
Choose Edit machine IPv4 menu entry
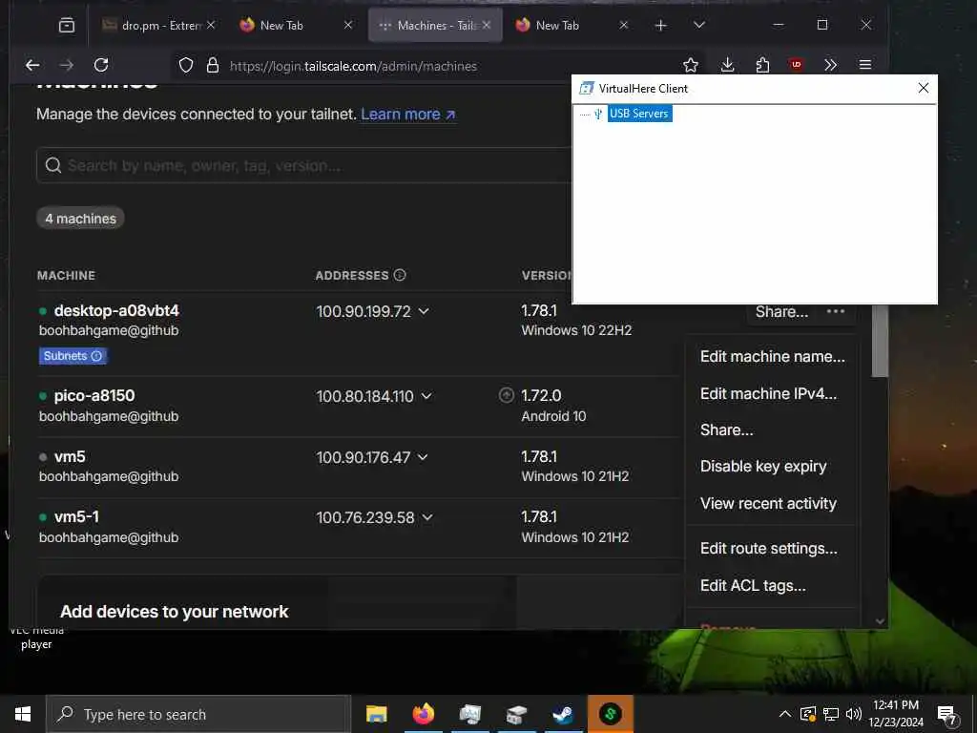[x=768, y=394]
